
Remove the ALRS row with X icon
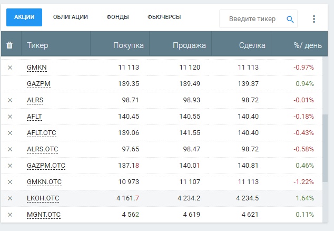(x=10, y=100)
